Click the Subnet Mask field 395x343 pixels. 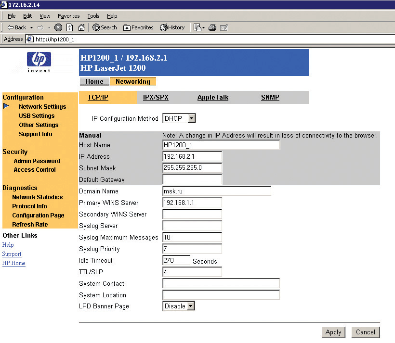192,168
